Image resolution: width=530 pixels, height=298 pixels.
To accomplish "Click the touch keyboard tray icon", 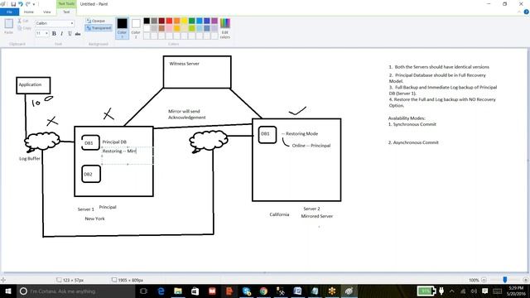I will [497, 291].
